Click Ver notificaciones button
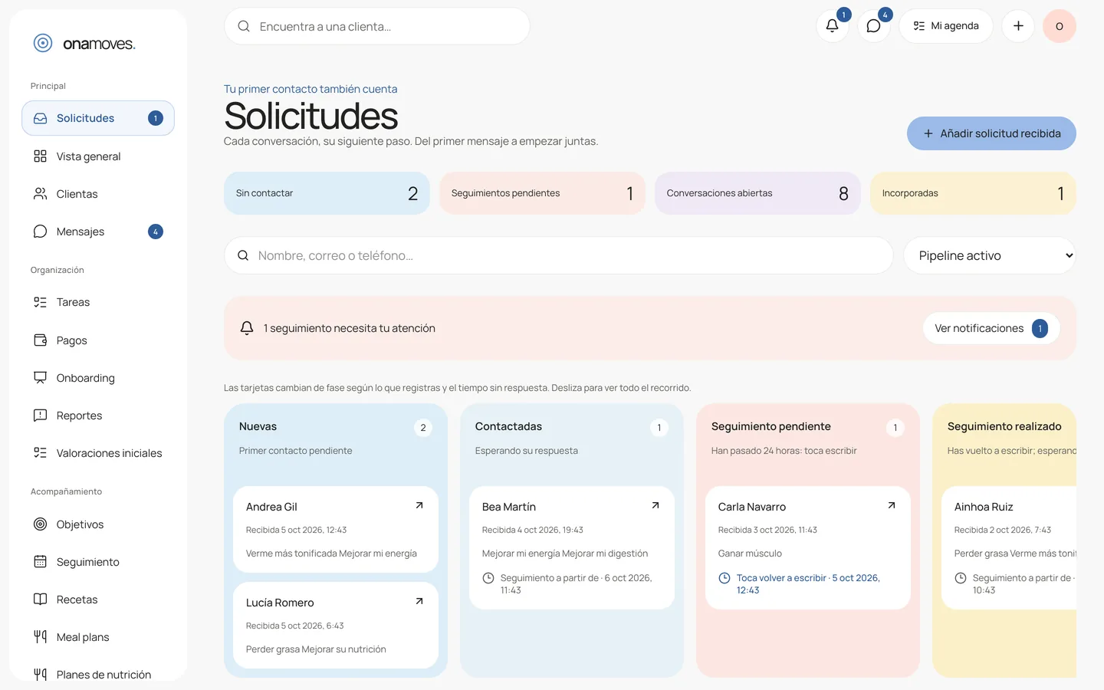Viewport: 1104px width, 690px height. [x=991, y=328]
